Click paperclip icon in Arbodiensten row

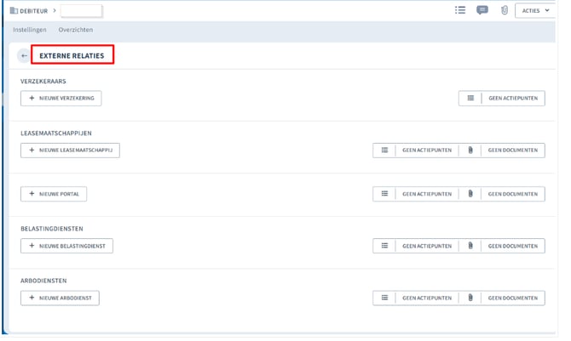click(x=470, y=298)
